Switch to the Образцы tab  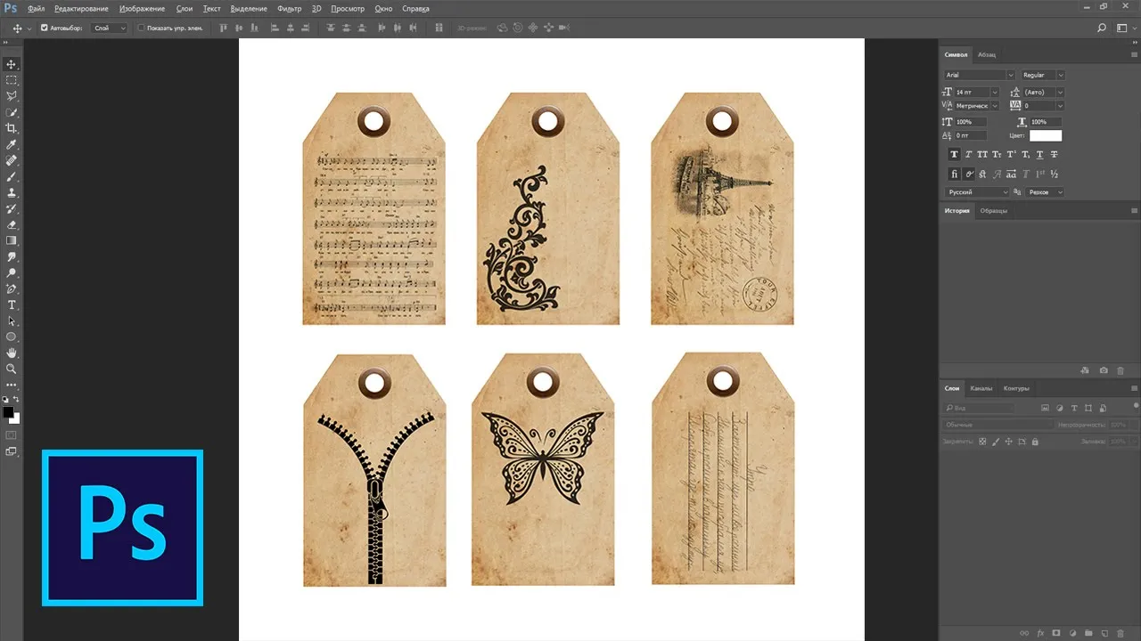tap(994, 211)
